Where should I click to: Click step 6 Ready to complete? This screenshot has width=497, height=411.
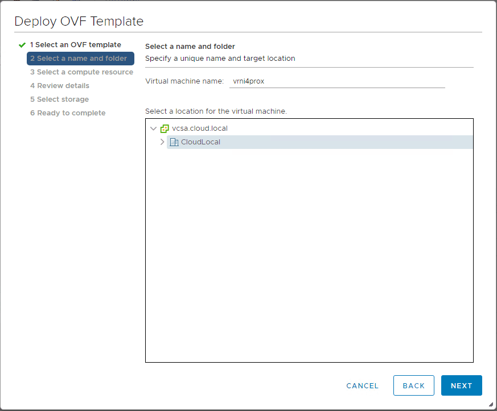pos(68,113)
